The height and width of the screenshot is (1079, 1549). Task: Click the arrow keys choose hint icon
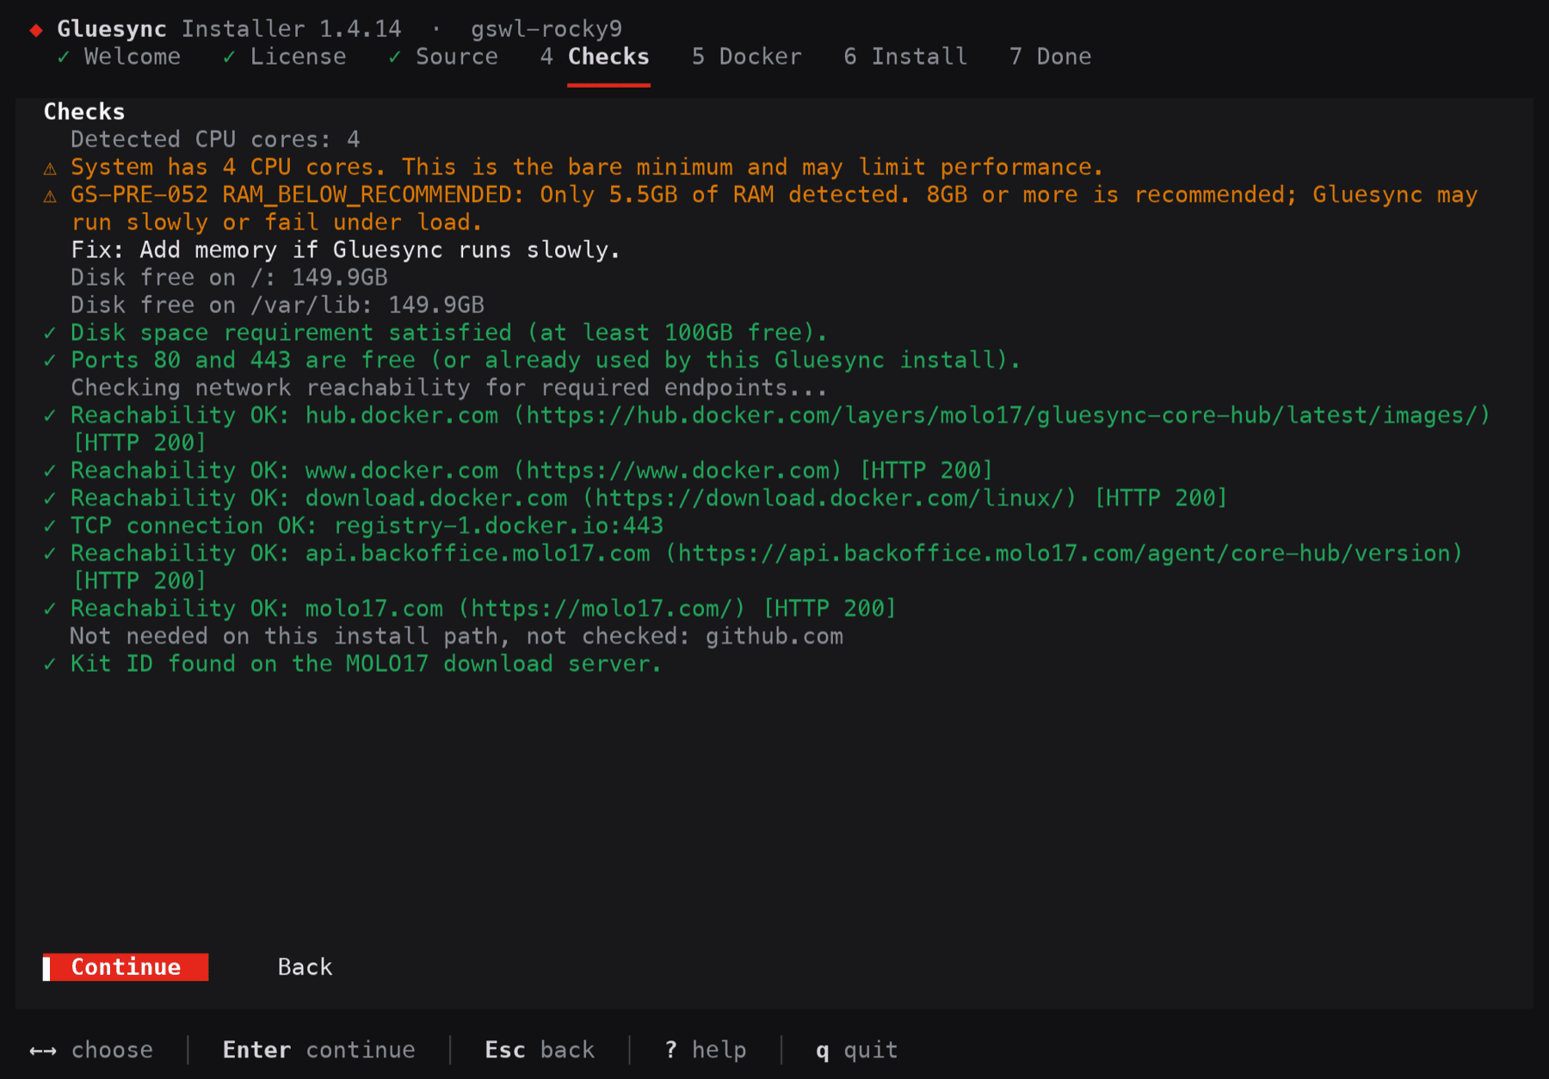pyautogui.click(x=43, y=1051)
